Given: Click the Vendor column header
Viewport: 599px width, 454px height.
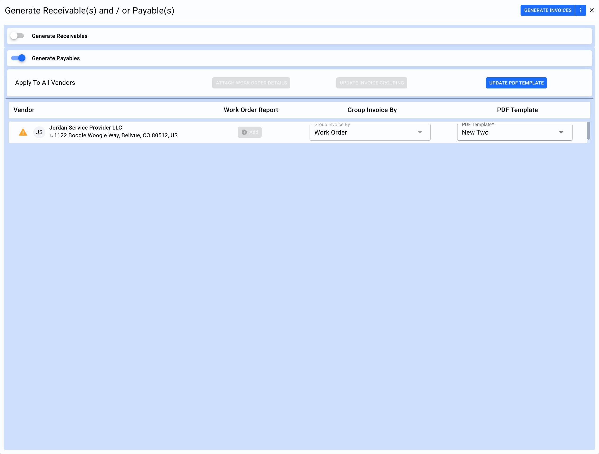Looking at the screenshot, I should click(x=24, y=110).
